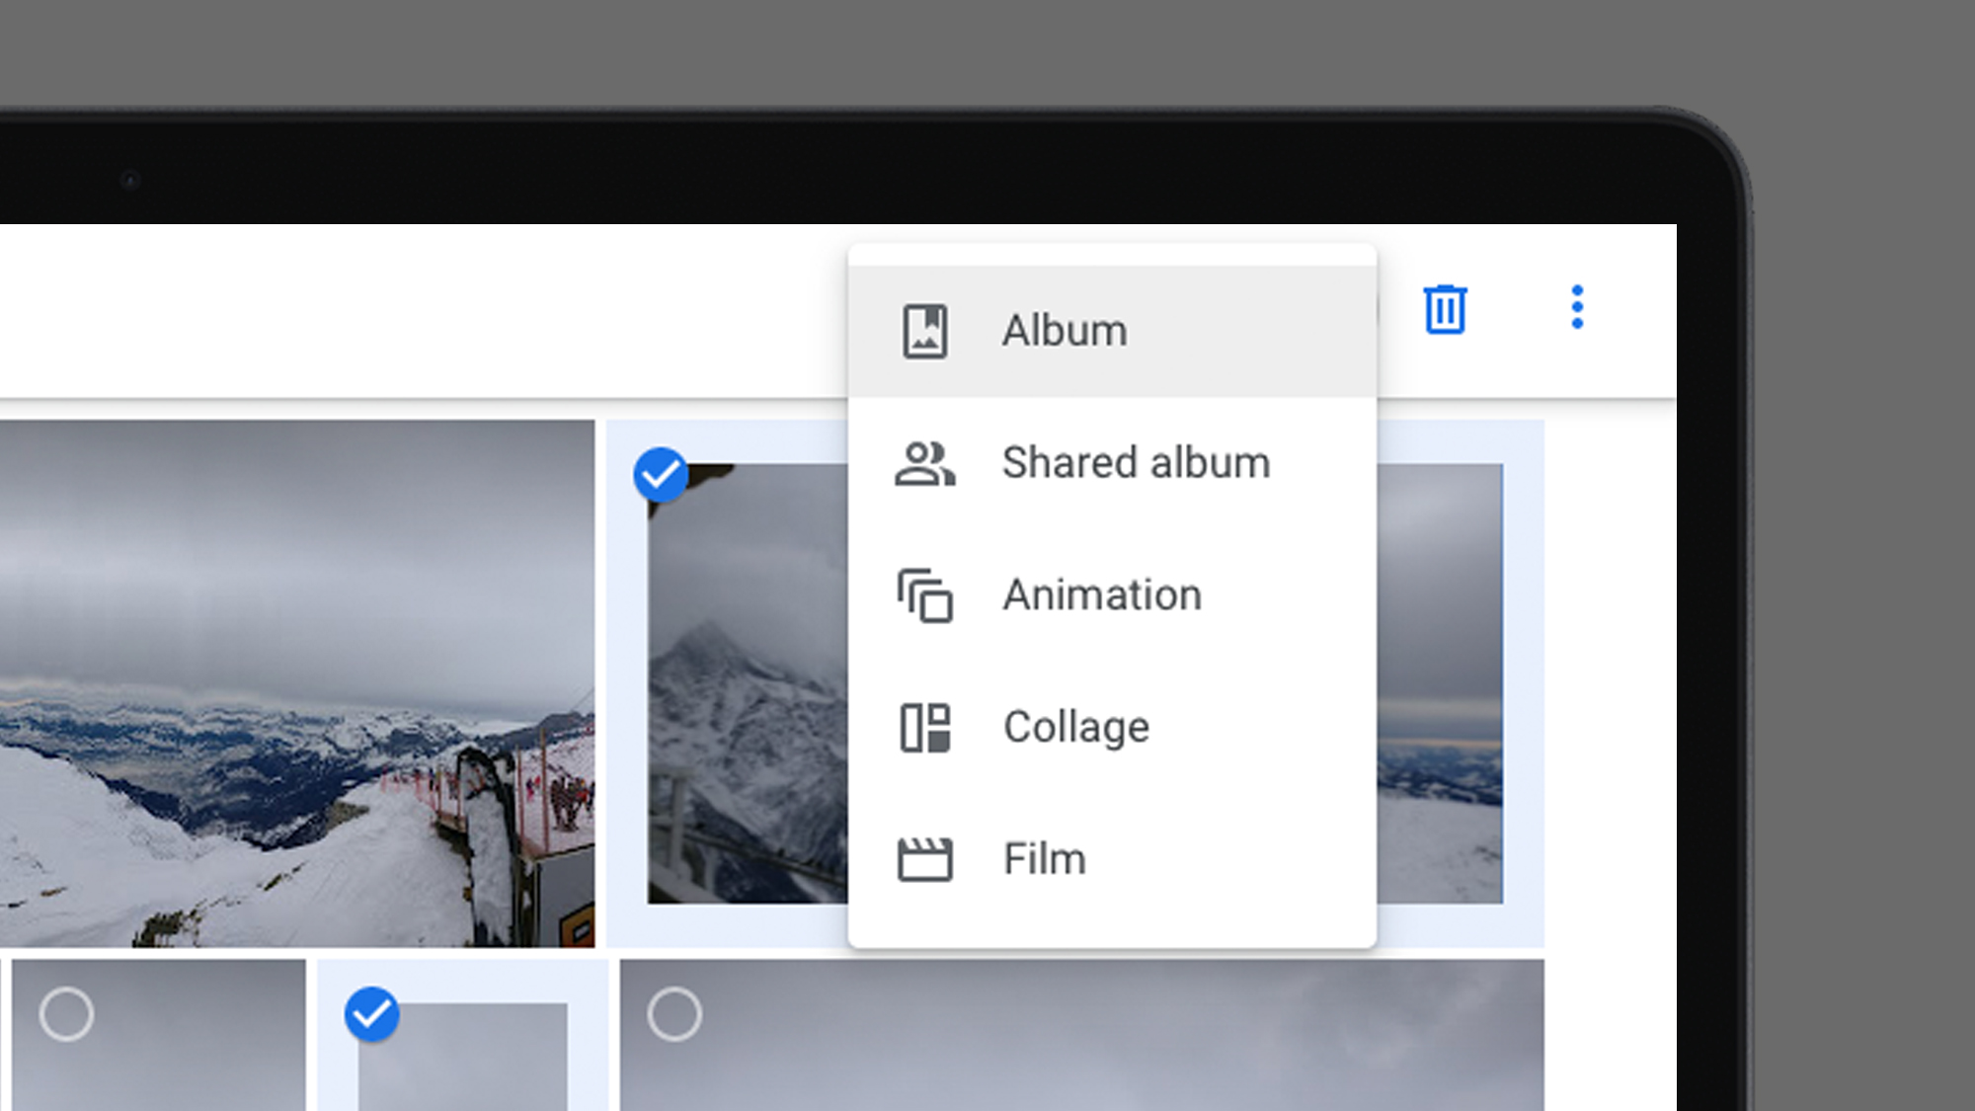Toggle selection on bottom left photo
The width and height of the screenshot is (1975, 1111).
point(66,1012)
